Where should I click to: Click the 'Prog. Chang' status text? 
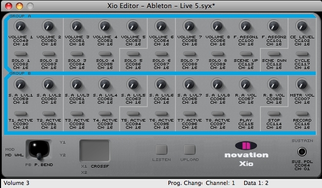[x=185, y=183]
